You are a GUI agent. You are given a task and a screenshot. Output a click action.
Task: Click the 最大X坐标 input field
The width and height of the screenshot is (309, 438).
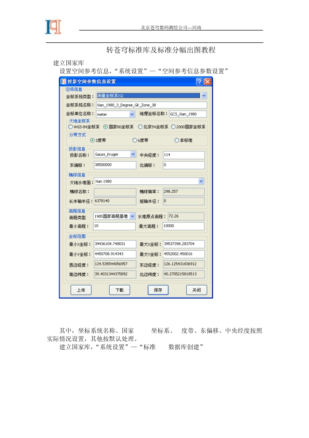(x=184, y=244)
